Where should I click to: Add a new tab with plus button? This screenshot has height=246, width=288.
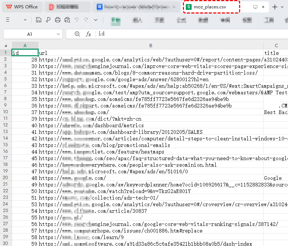(x=275, y=7)
